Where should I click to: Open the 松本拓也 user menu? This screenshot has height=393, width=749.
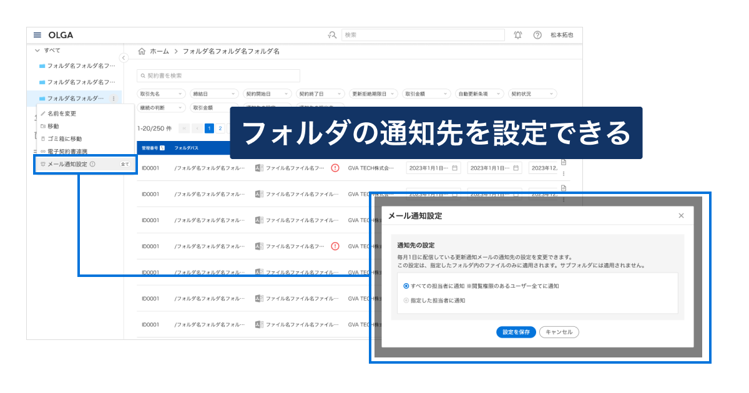tap(562, 35)
